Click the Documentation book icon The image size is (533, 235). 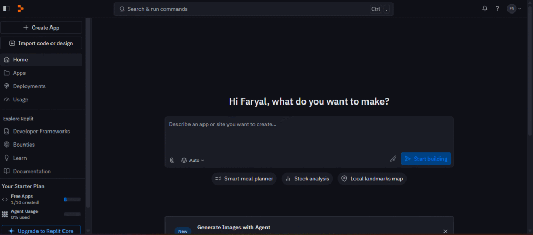point(6,171)
